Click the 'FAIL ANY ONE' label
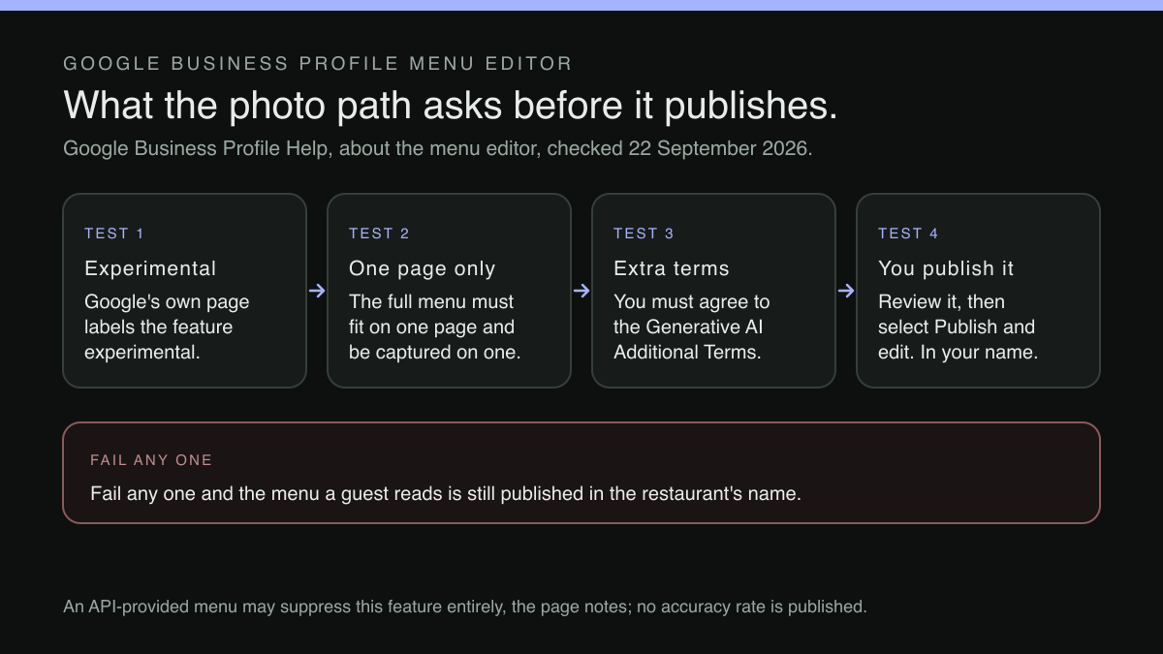This screenshot has height=654, width=1163. click(x=151, y=460)
